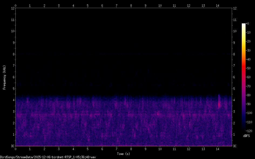The image size is (255, 159).
Task: Click the 12 kHz label on left axis
Action: pos(12,8)
